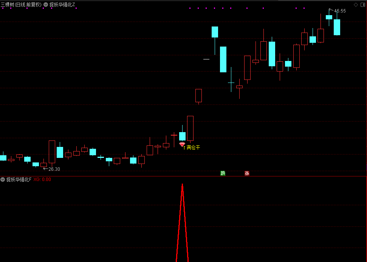Select the 捉妖华强北Z main indicator name

pyautogui.click(x=62, y=5)
